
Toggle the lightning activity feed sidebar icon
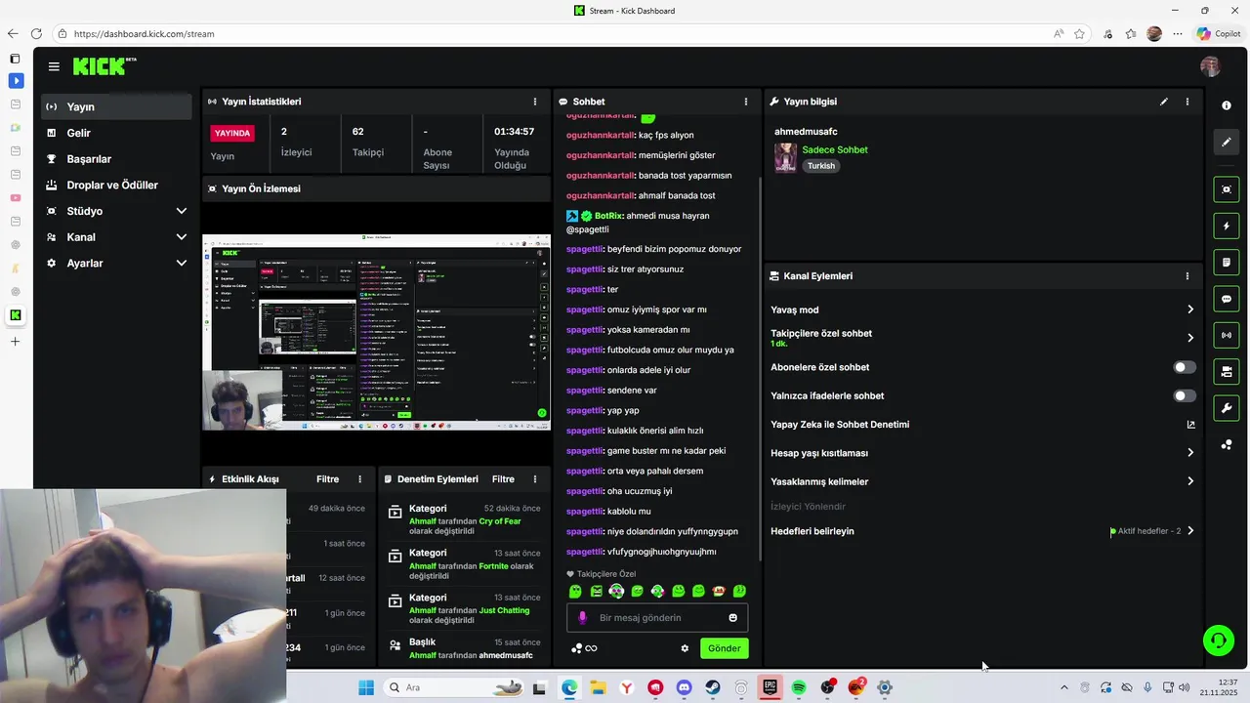(x=1227, y=227)
